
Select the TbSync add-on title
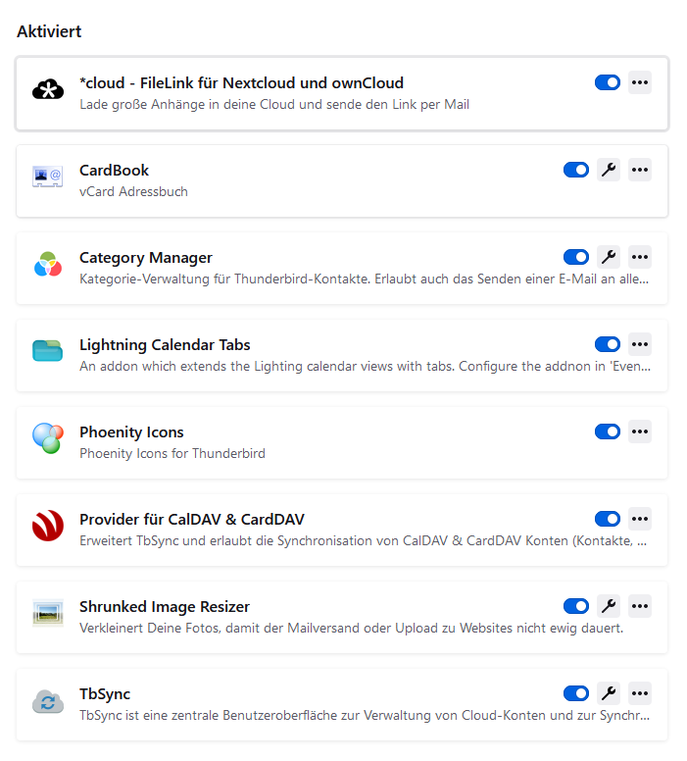(x=105, y=693)
